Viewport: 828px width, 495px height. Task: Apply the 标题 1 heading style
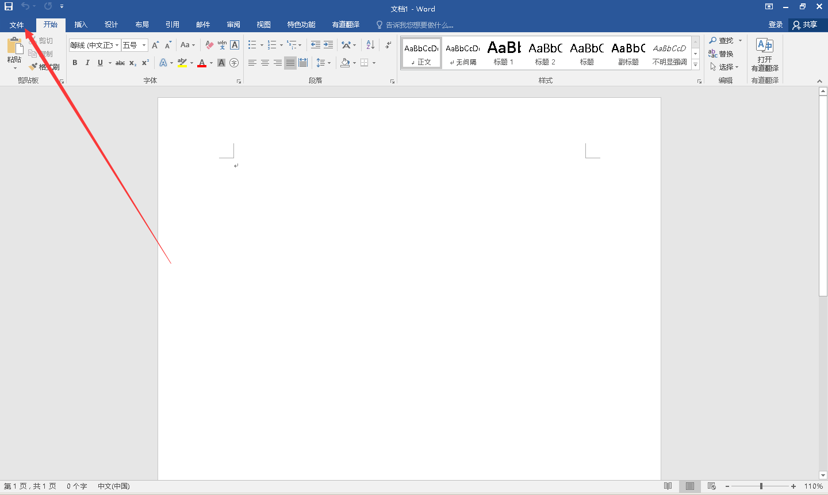coord(504,53)
